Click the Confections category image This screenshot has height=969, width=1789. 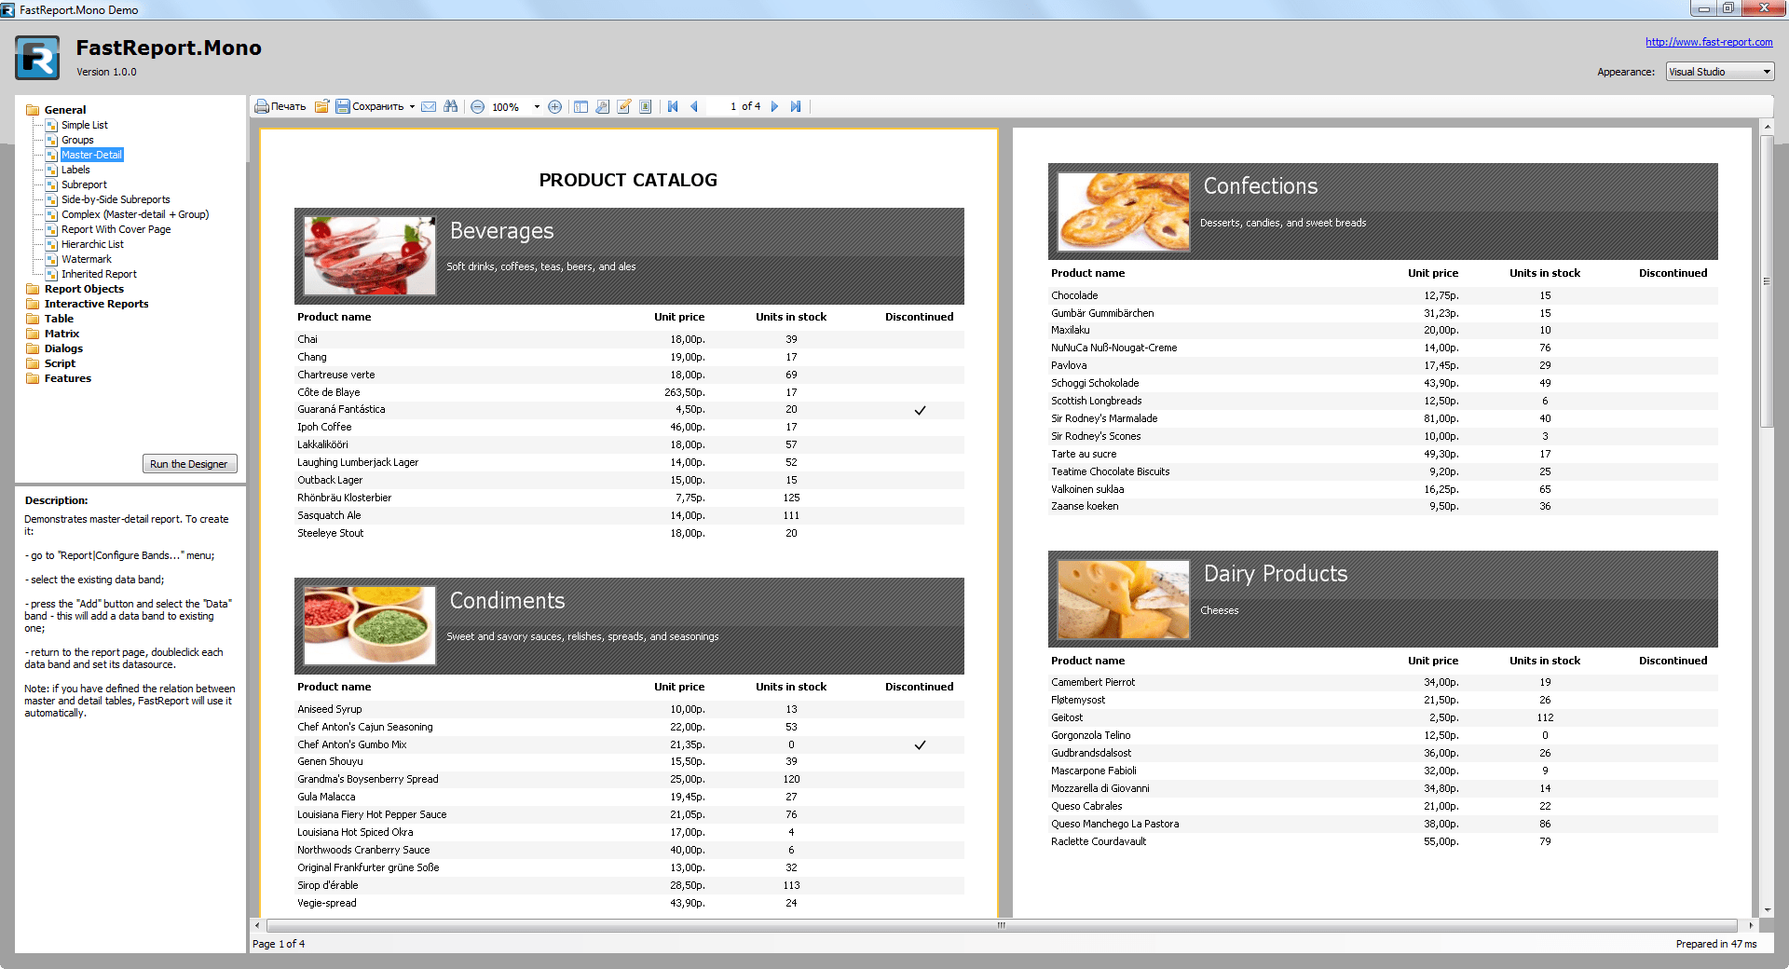tap(1124, 212)
